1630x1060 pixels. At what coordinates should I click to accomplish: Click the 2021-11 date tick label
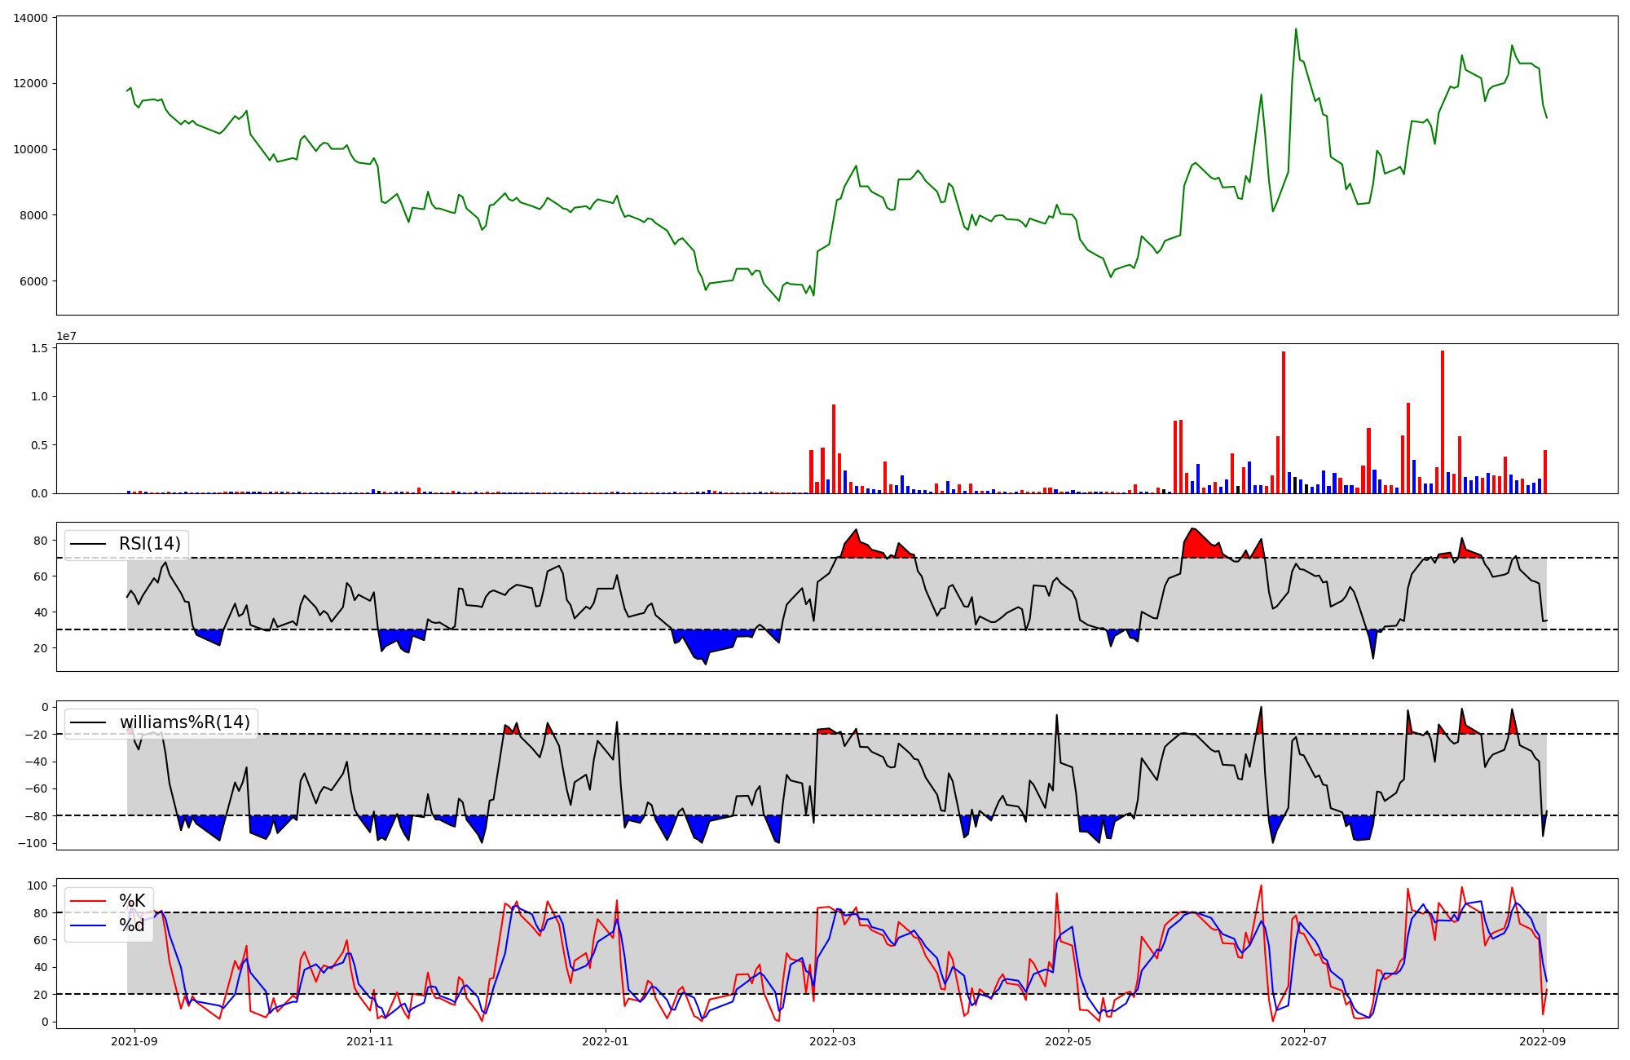371,1041
